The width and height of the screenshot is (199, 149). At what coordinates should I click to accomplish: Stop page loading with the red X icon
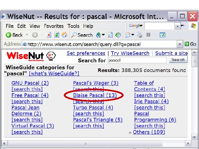(49, 35)
